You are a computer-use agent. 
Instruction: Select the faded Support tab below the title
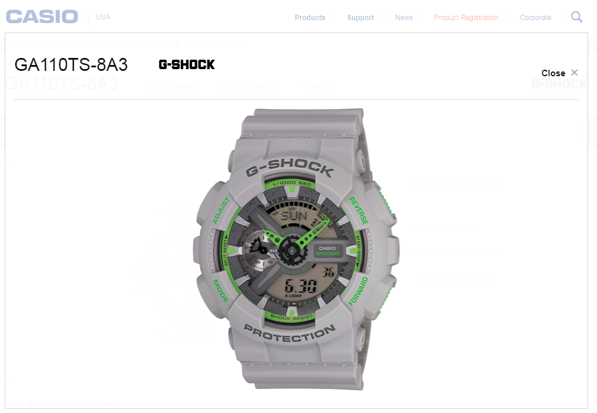[318, 86]
